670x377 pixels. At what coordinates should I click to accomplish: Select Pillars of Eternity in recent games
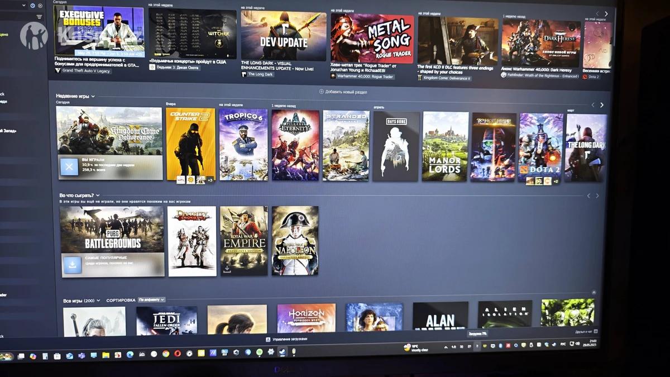click(295, 145)
